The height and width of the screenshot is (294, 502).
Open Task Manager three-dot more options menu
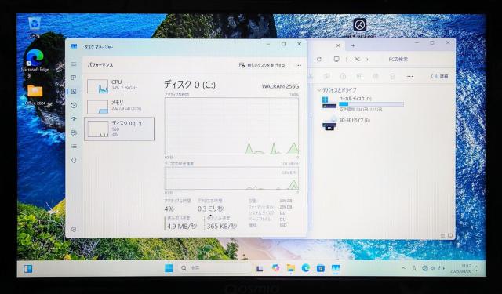tap(298, 65)
